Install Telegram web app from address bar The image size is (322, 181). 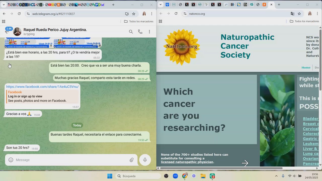pos(127,14)
